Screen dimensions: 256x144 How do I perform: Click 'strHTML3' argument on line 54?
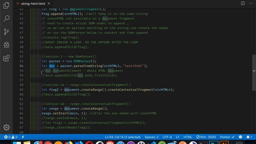(x=112, y=66)
